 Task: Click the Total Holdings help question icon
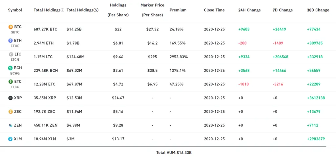tap(63, 10)
